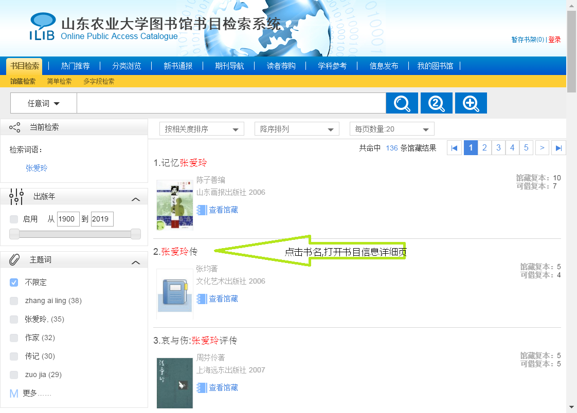Open the 按相关度排序 sort dropdown
Viewport: 577px width, 413px height.
tap(201, 129)
